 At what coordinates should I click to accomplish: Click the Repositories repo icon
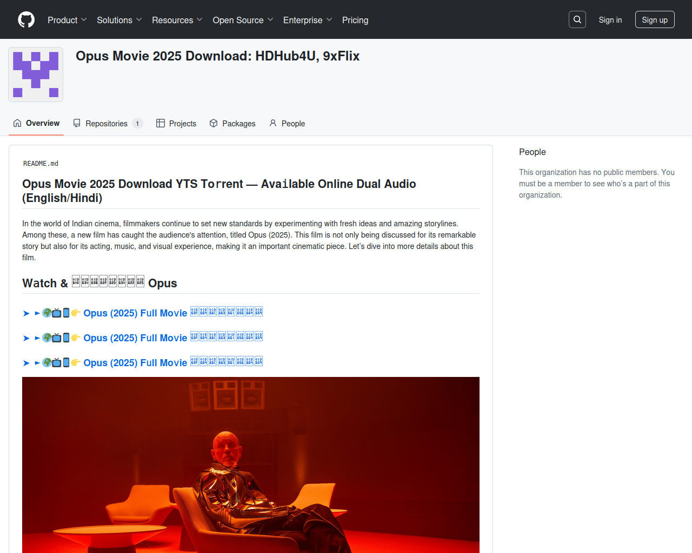[x=77, y=123]
